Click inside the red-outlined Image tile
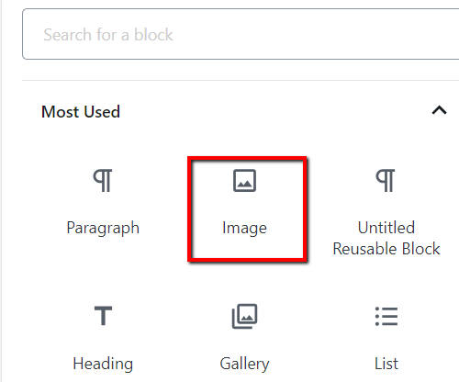 click(247, 209)
